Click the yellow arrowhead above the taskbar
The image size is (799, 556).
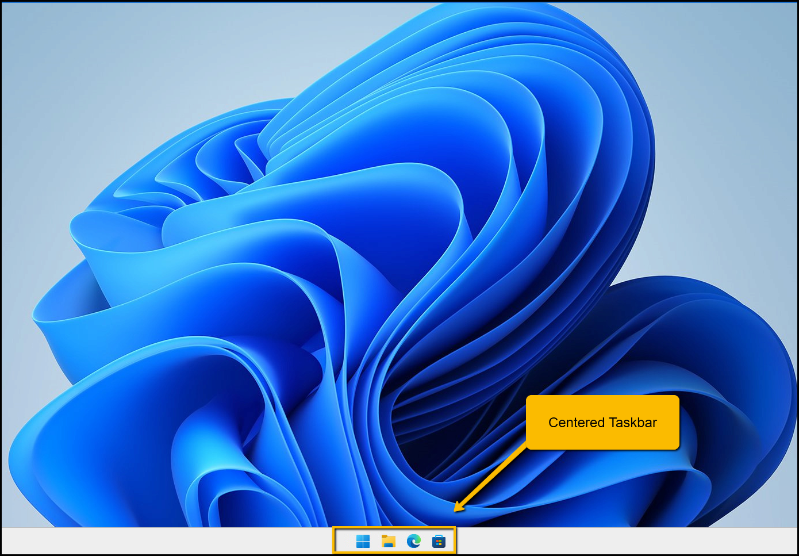coord(458,507)
